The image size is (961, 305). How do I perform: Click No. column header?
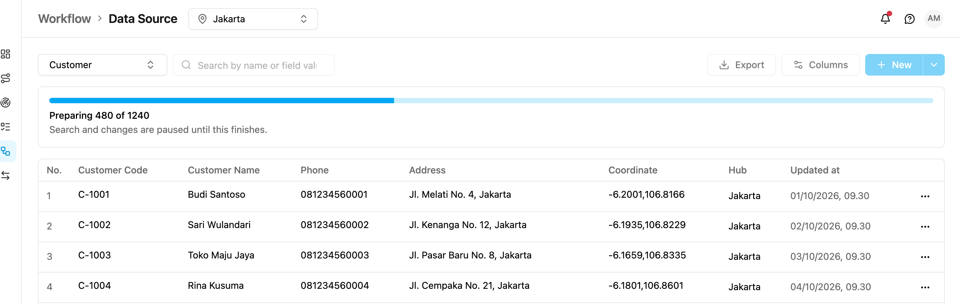tap(54, 170)
